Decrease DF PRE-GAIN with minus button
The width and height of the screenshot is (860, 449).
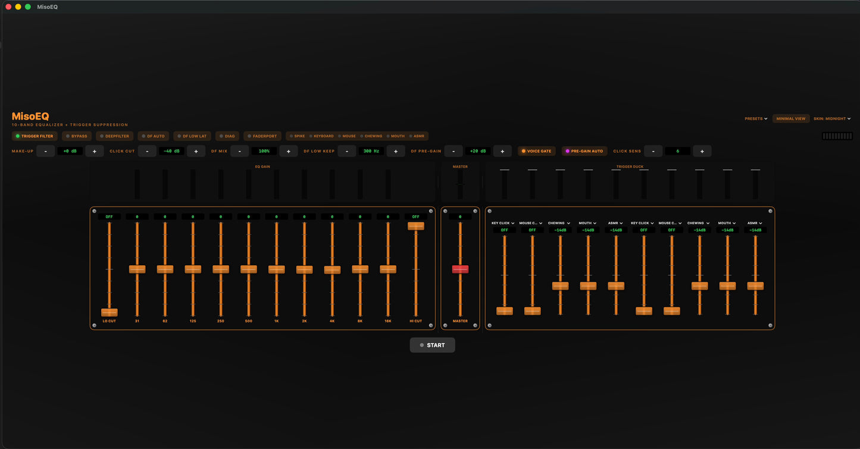[x=454, y=151]
